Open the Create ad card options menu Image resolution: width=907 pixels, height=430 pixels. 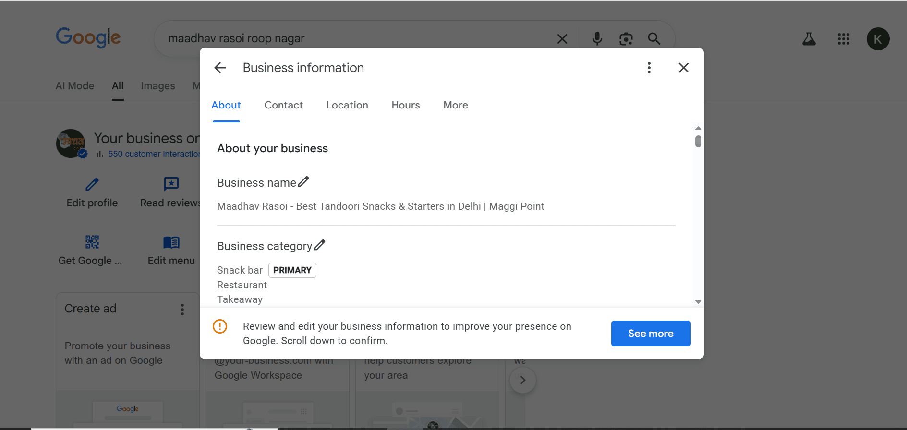(182, 310)
